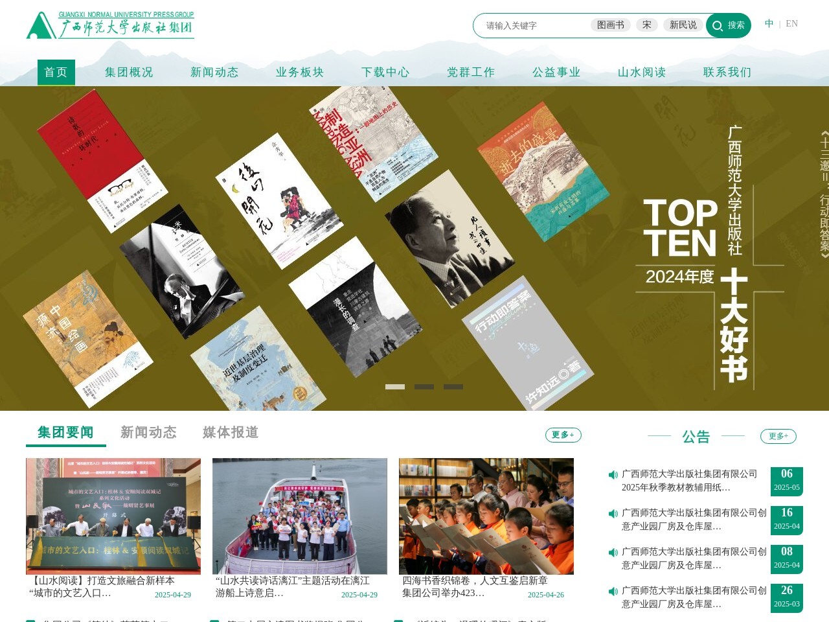Open the notice dated 08 2025-04
This screenshot has width=829, height=622.
694,559
